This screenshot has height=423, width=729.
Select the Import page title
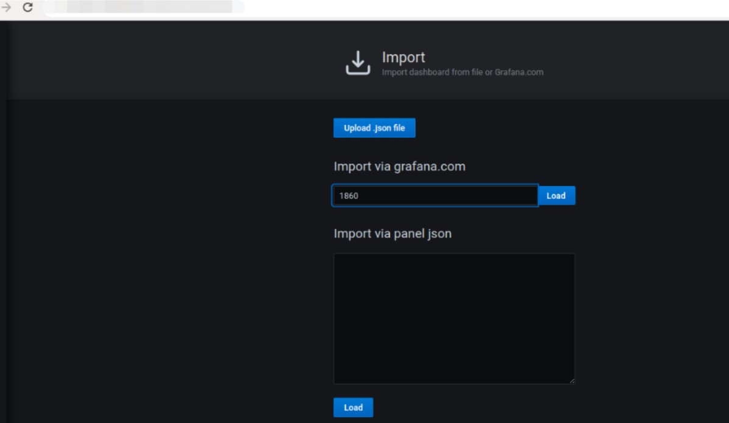tap(403, 57)
